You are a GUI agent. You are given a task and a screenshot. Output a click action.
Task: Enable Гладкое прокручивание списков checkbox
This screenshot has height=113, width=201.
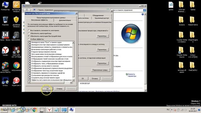(x=30, y=52)
